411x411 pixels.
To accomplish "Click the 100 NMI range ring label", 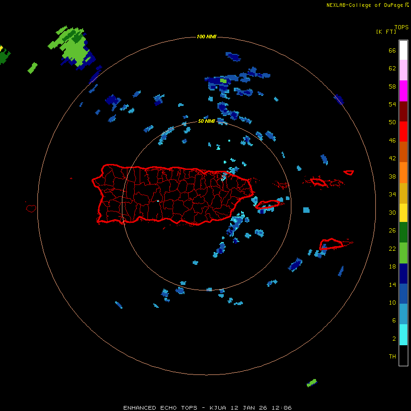I will [206, 37].
